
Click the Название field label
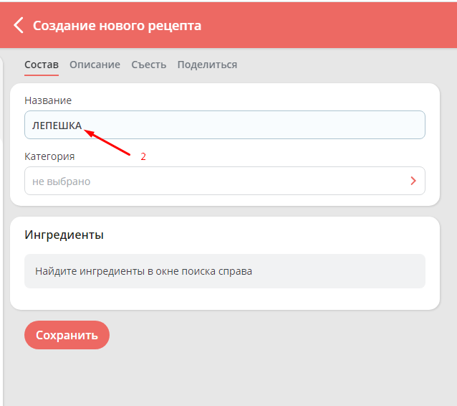point(48,100)
